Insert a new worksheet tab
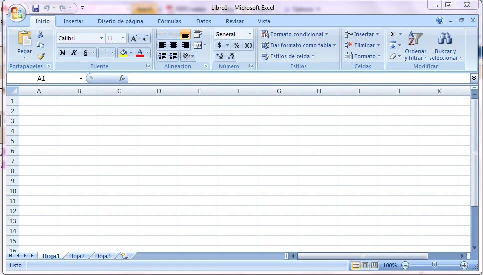Screen dimensions: 483x275 [x=125, y=256]
